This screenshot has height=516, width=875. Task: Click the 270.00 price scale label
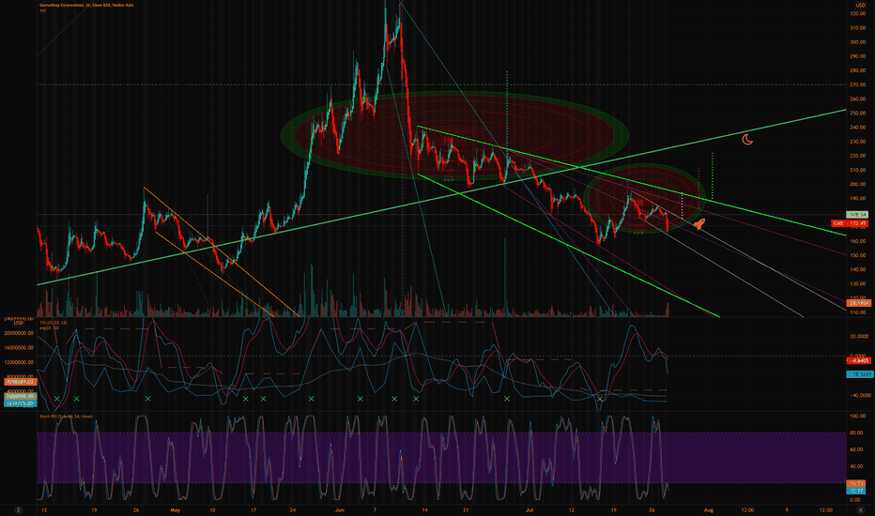point(858,84)
